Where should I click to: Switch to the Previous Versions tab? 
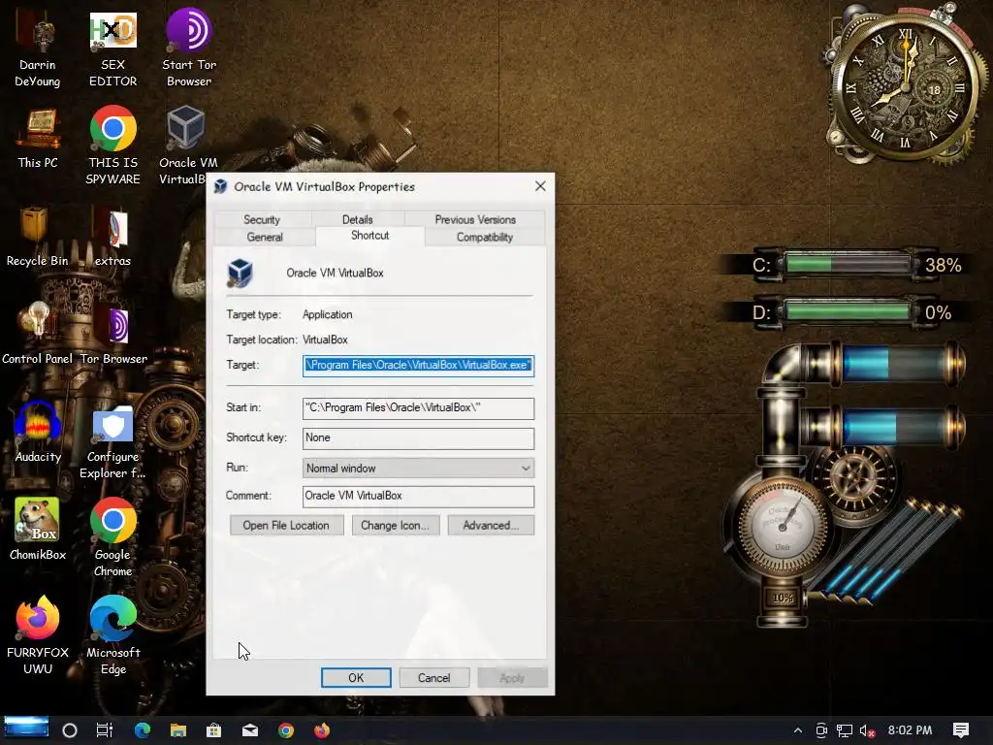coord(475,219)
